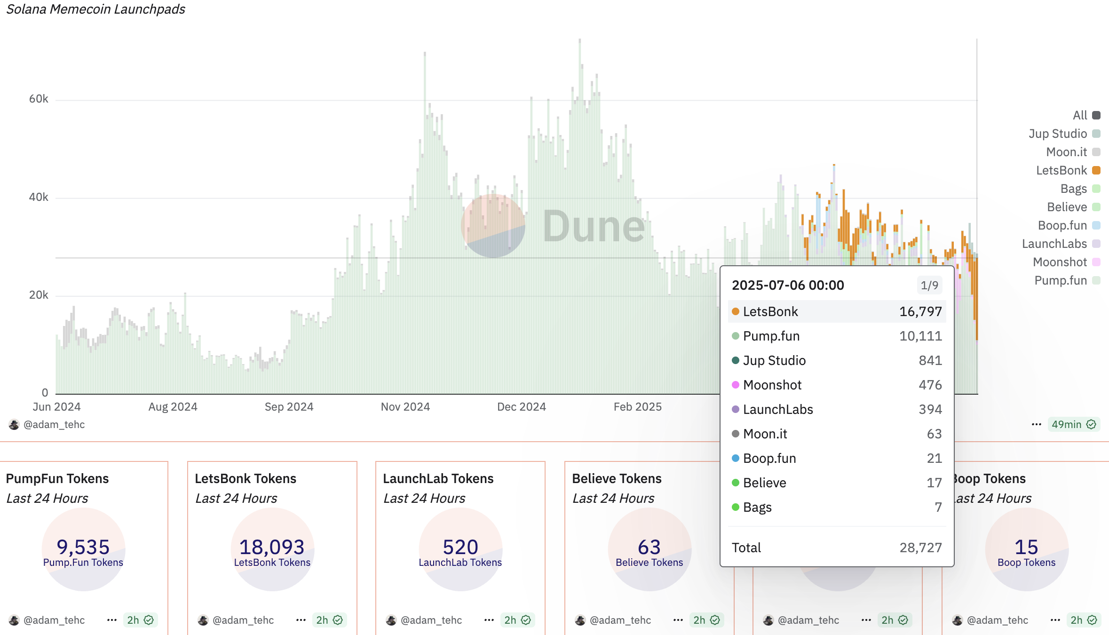The width and height of the screenshot is (1109, 635).
Task: Open @adam_tehc profile on PumpFun card
Action: point(54,620)
